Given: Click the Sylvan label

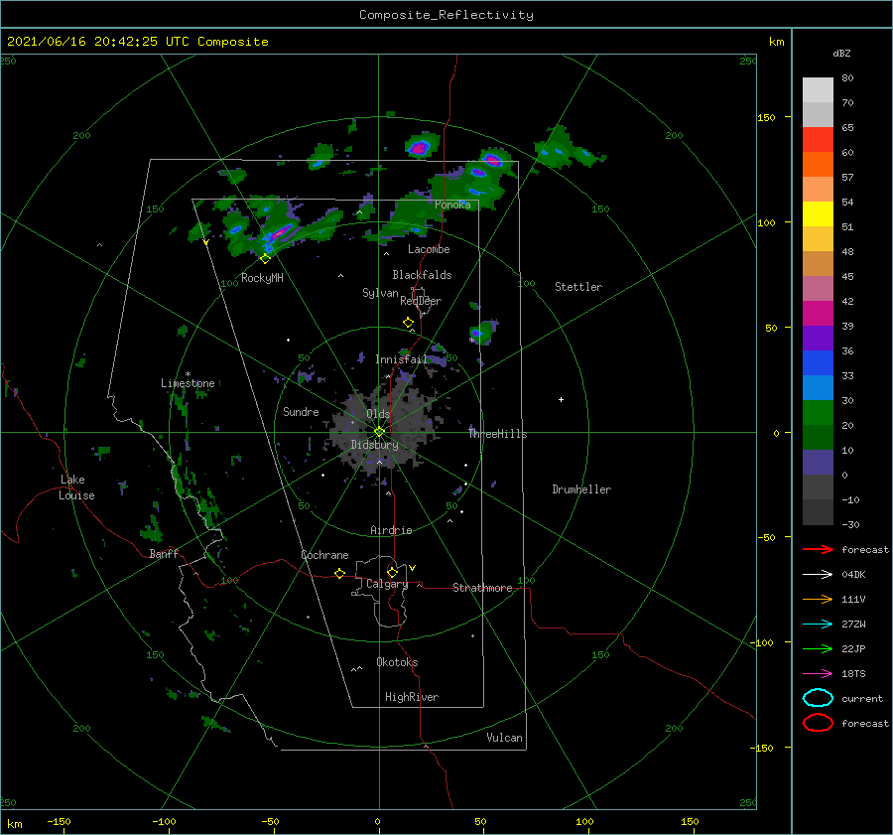Looking at the screenshot, I should click(x=380, y=293).
